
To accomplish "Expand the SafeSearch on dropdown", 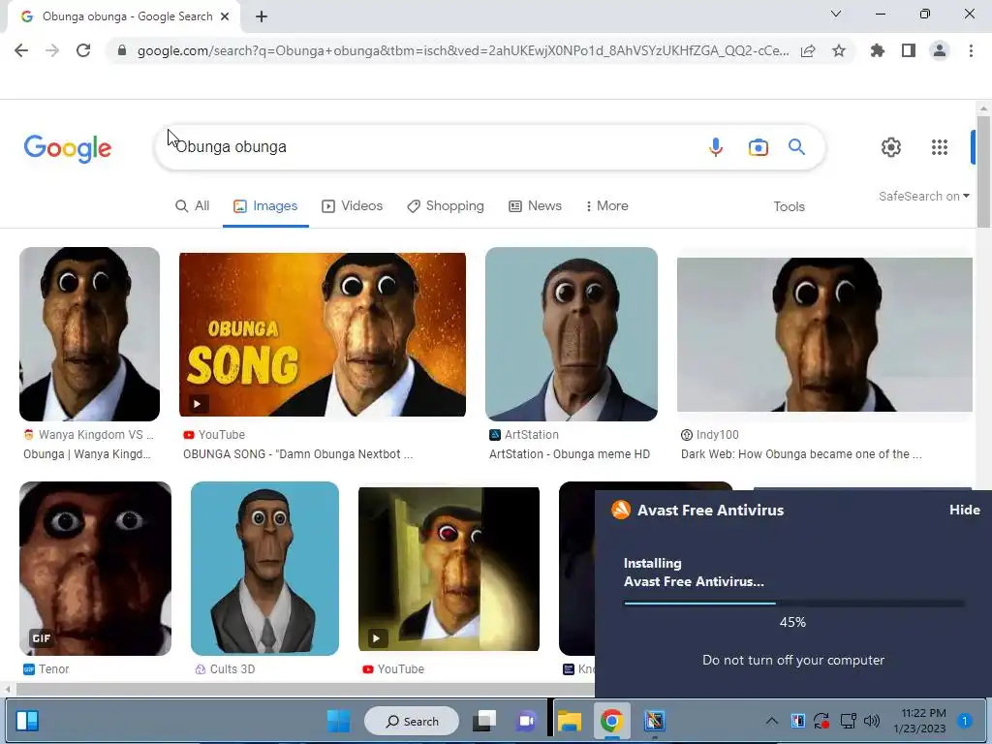I will point(923,196).
